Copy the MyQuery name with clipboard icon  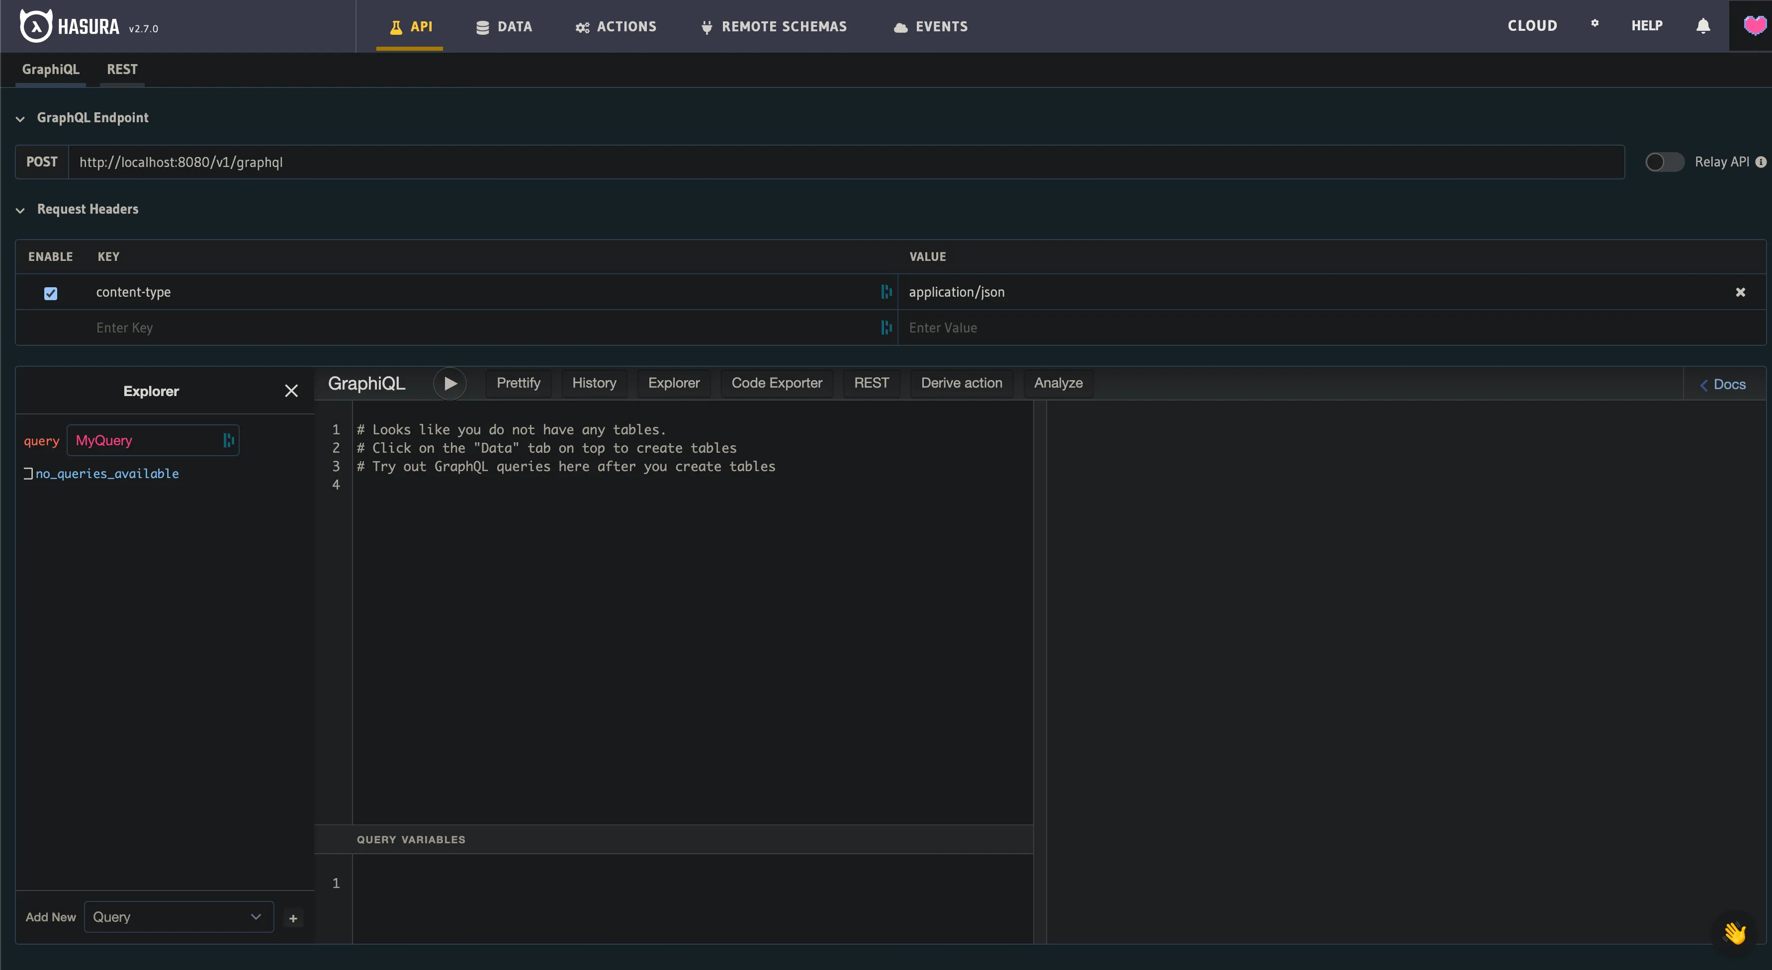(x=228, y=440)
